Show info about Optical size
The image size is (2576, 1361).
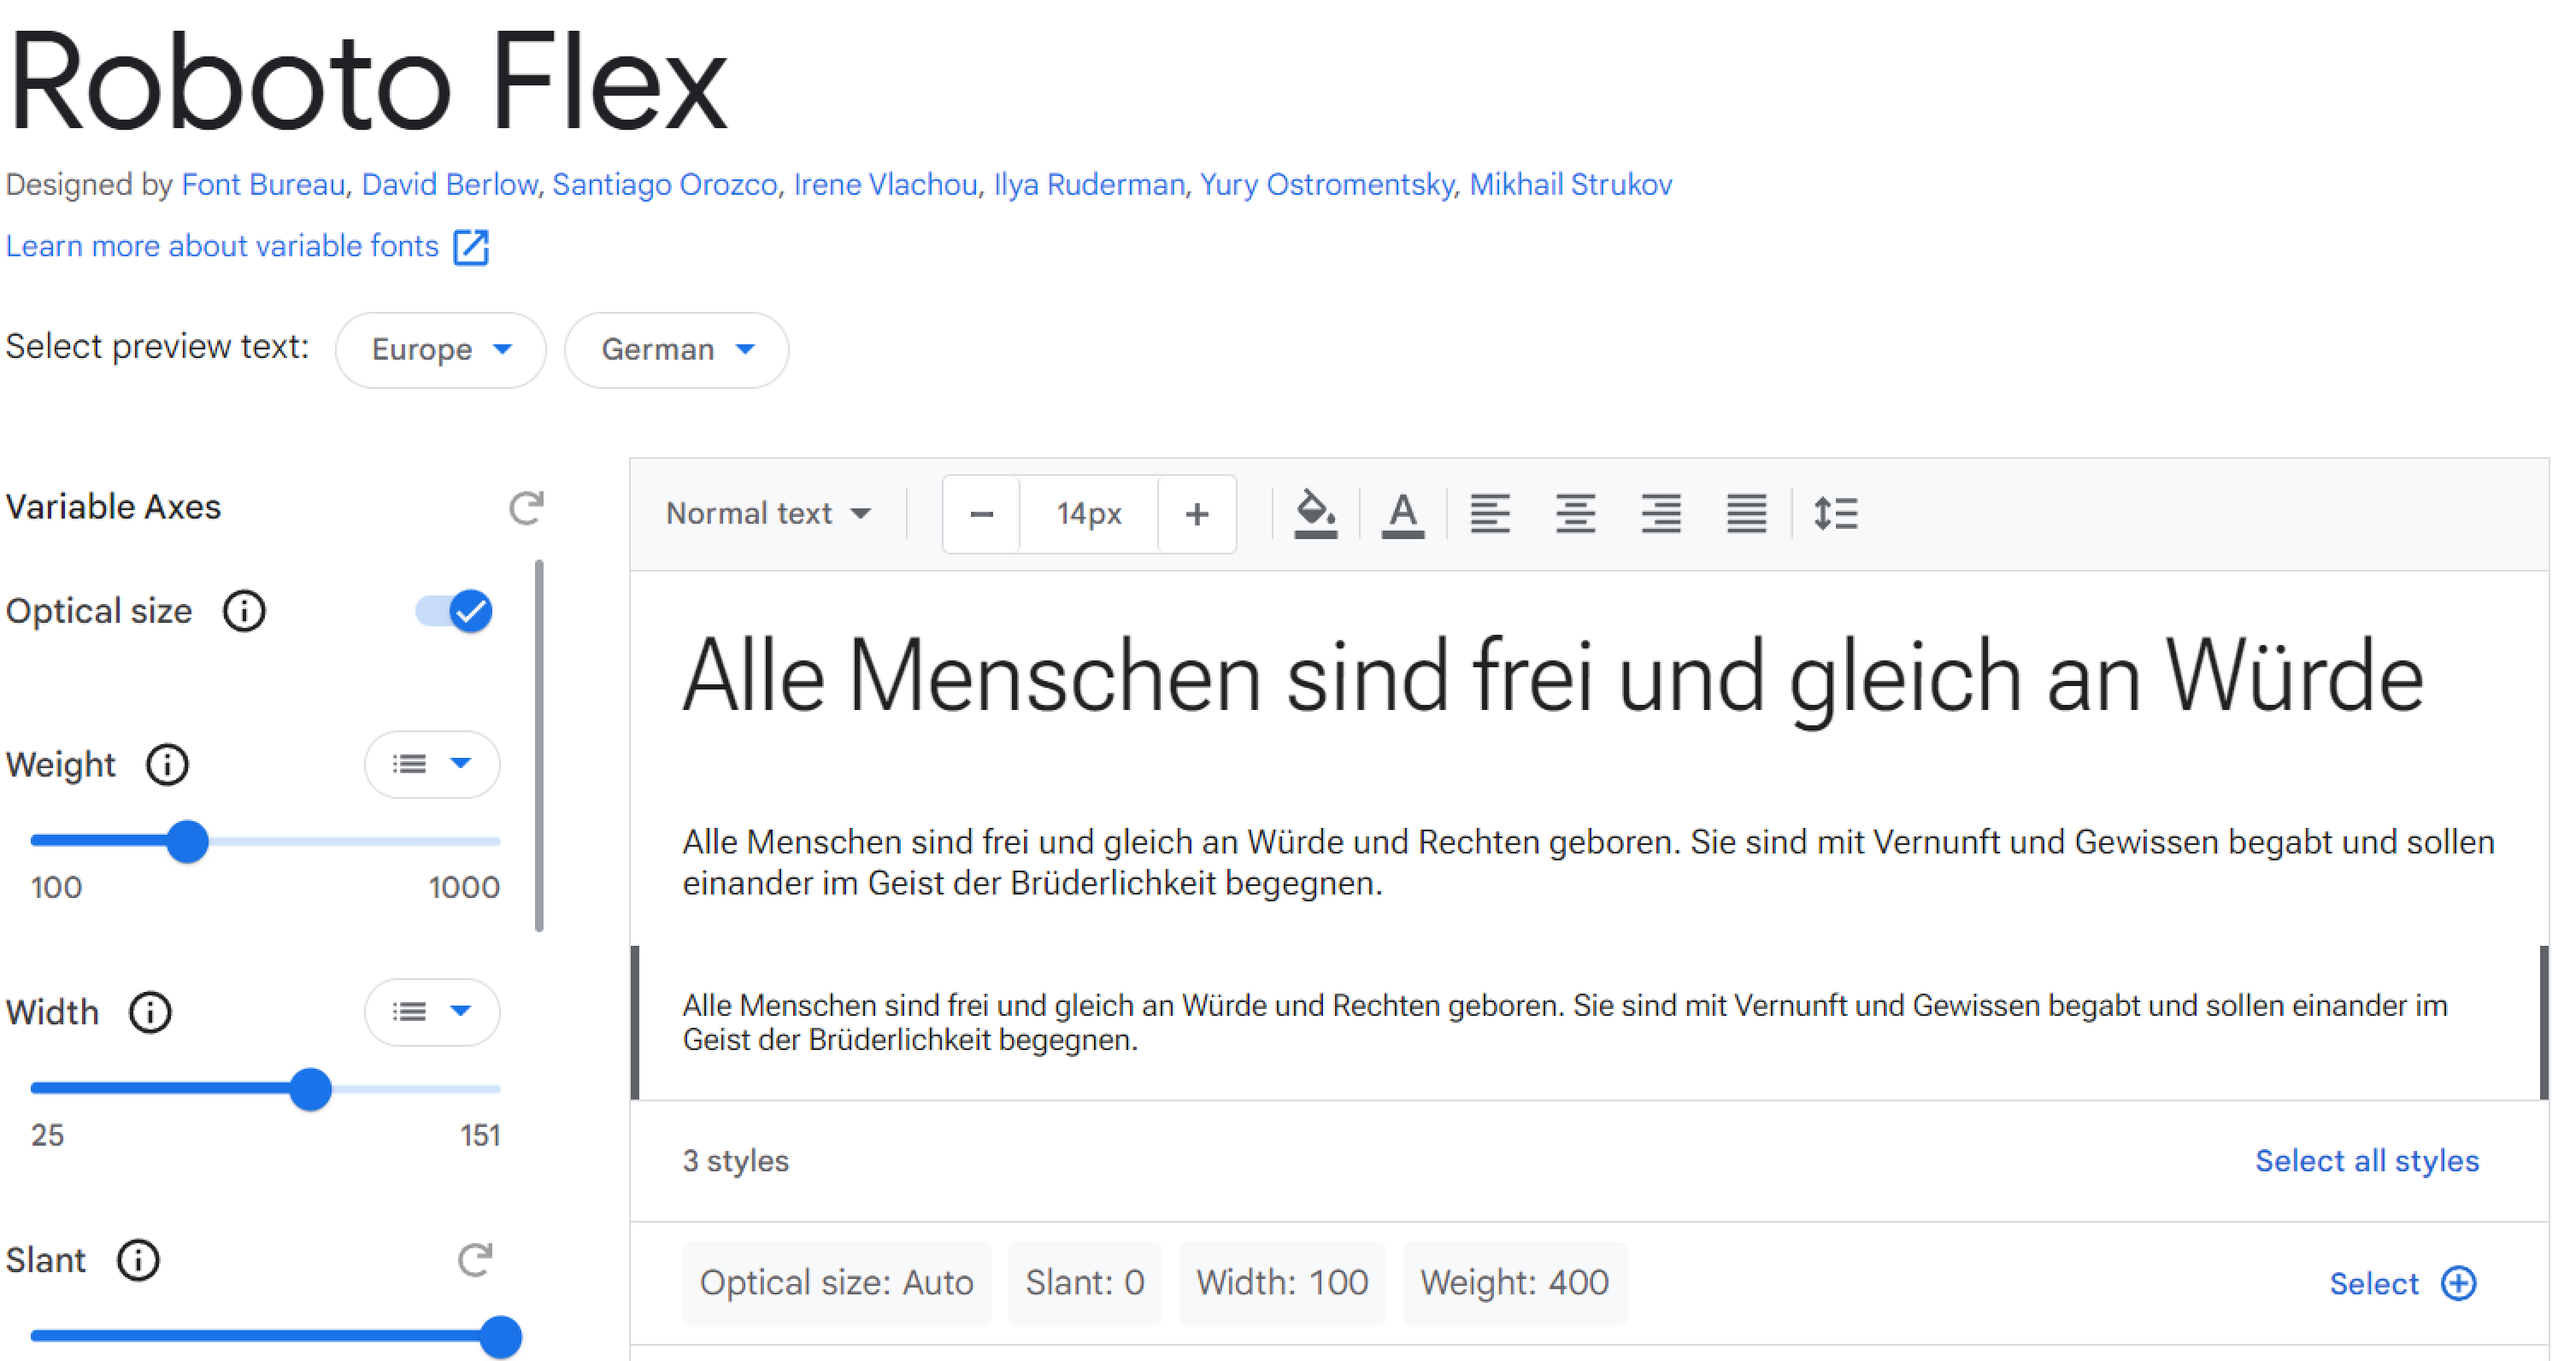(244, 611)
